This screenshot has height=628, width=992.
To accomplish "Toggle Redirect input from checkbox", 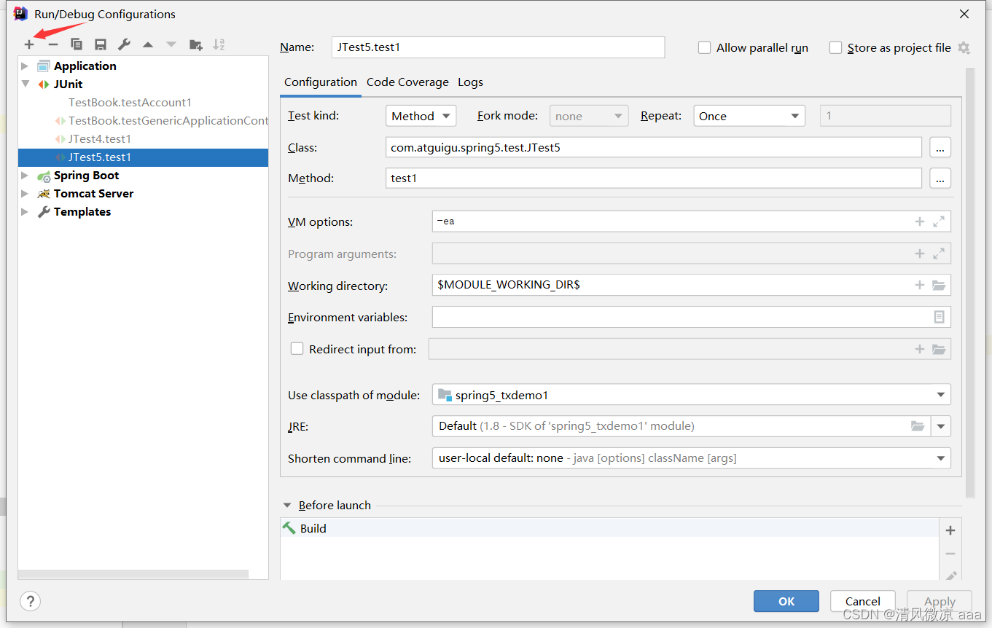I will point(297,348).
